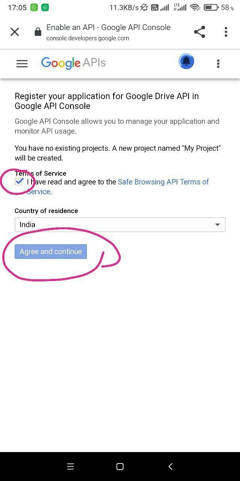Share this page via share icon
Viewport: 240px width, 481px height.
coord(199,32)
